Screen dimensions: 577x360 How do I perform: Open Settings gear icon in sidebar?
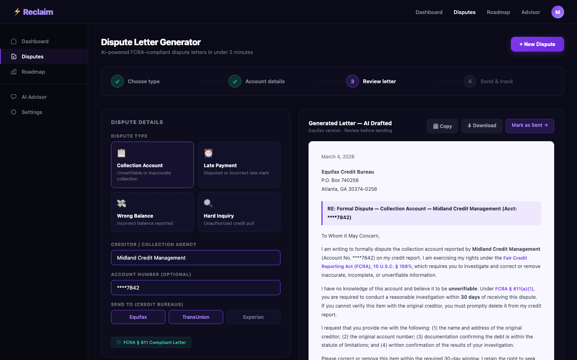click(x=14, y=112)
